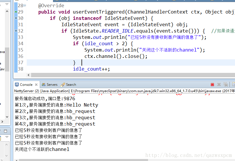Click the @Override annotation on line 28

point(51,5)
